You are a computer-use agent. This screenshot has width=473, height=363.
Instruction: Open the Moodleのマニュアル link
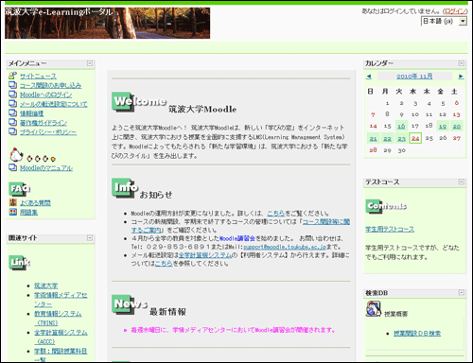(x=46, y=168)
